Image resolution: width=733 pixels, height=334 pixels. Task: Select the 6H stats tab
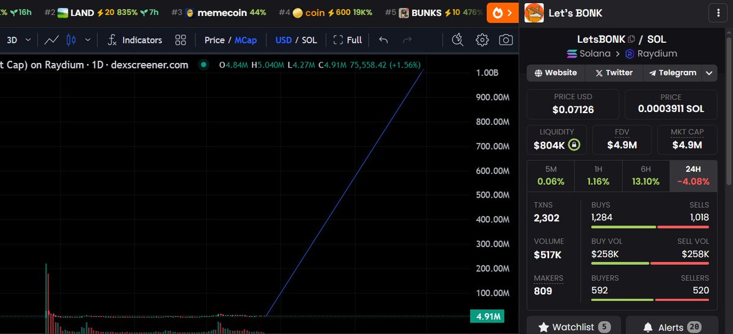pyautogui.click(x=646, y=176)
